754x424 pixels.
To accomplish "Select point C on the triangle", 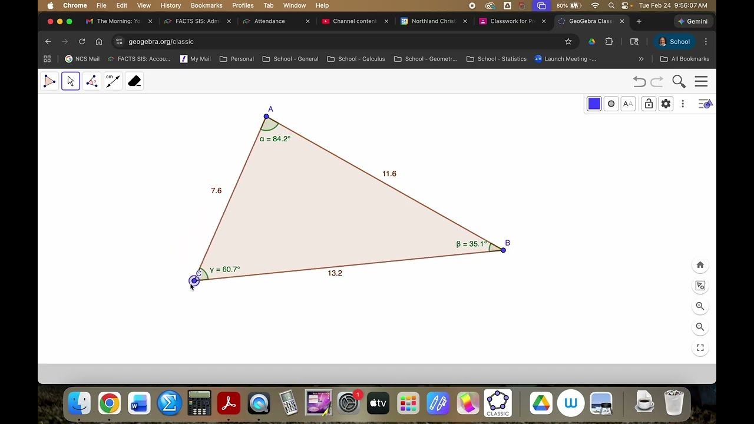I will point(194,281).
